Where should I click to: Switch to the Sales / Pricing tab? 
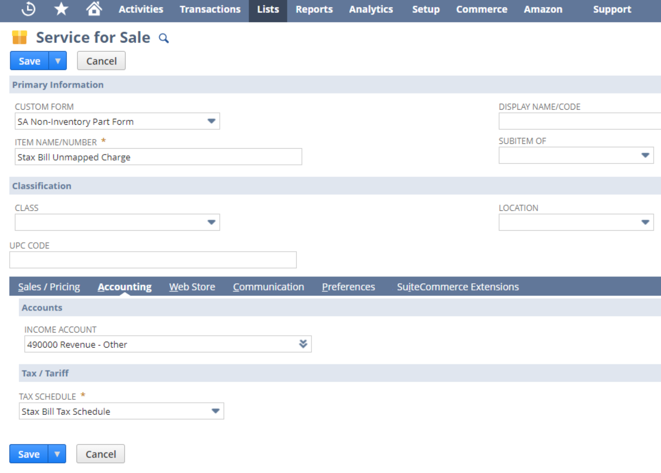tap(49, 287)
